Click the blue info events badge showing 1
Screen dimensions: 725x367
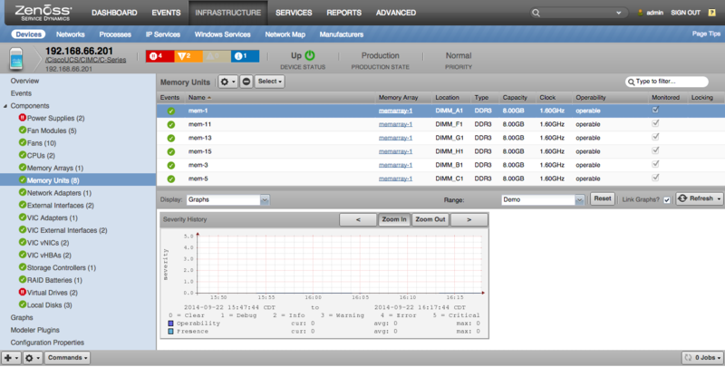[x=245, y=56]
